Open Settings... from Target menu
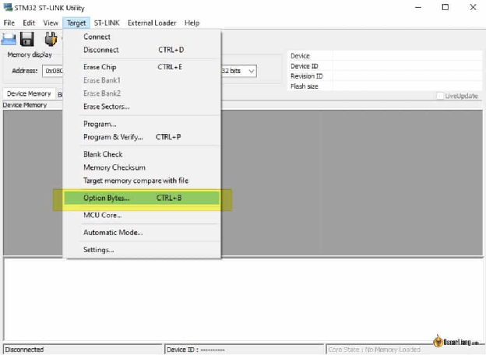The image size is (486, 355). 142,250
